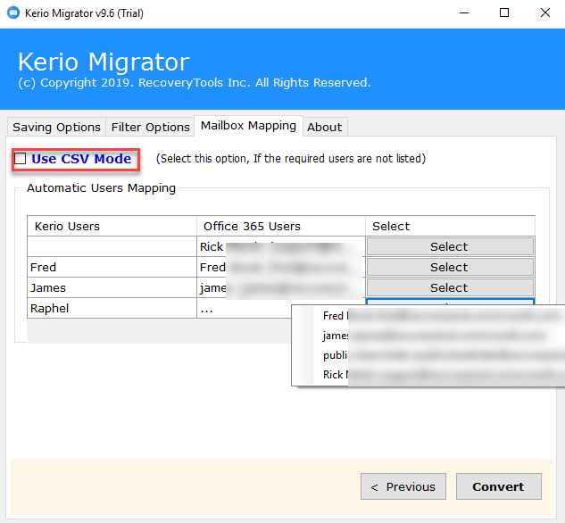565x523 pixels.
Task: Choose the james entry in popup list
Action: pos(428,336)
